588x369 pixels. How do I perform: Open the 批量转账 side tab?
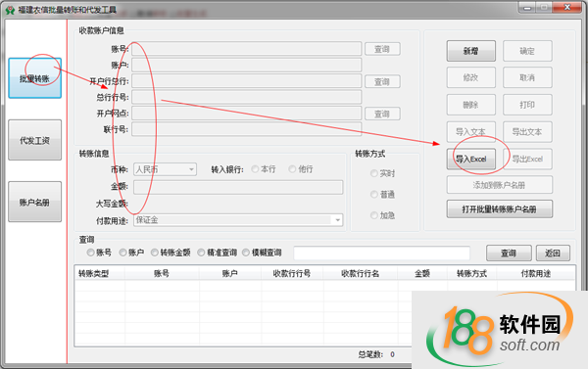point(35,78)
